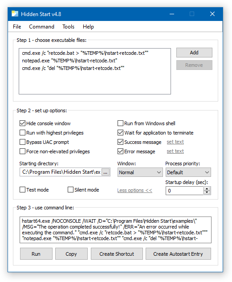Click the Hidden Start app icon in title bar
The image size is (232, 282).
[x=15, y=14]
